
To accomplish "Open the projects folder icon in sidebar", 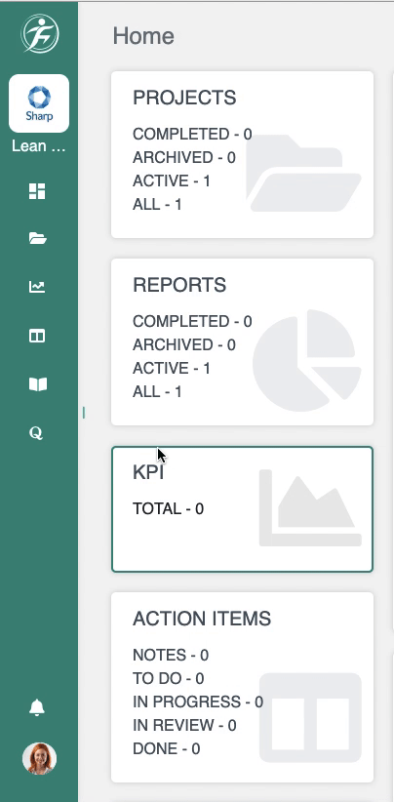I will click(38, 238).
